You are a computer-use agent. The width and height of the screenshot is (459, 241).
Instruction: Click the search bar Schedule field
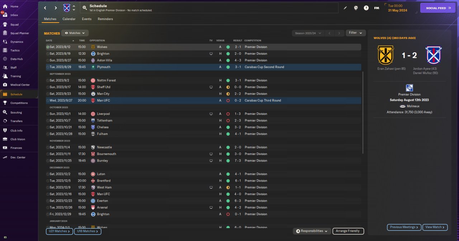(209, 8)
